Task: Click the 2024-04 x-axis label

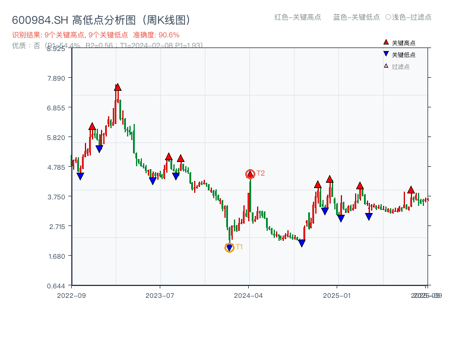Action: coord(249,294)
